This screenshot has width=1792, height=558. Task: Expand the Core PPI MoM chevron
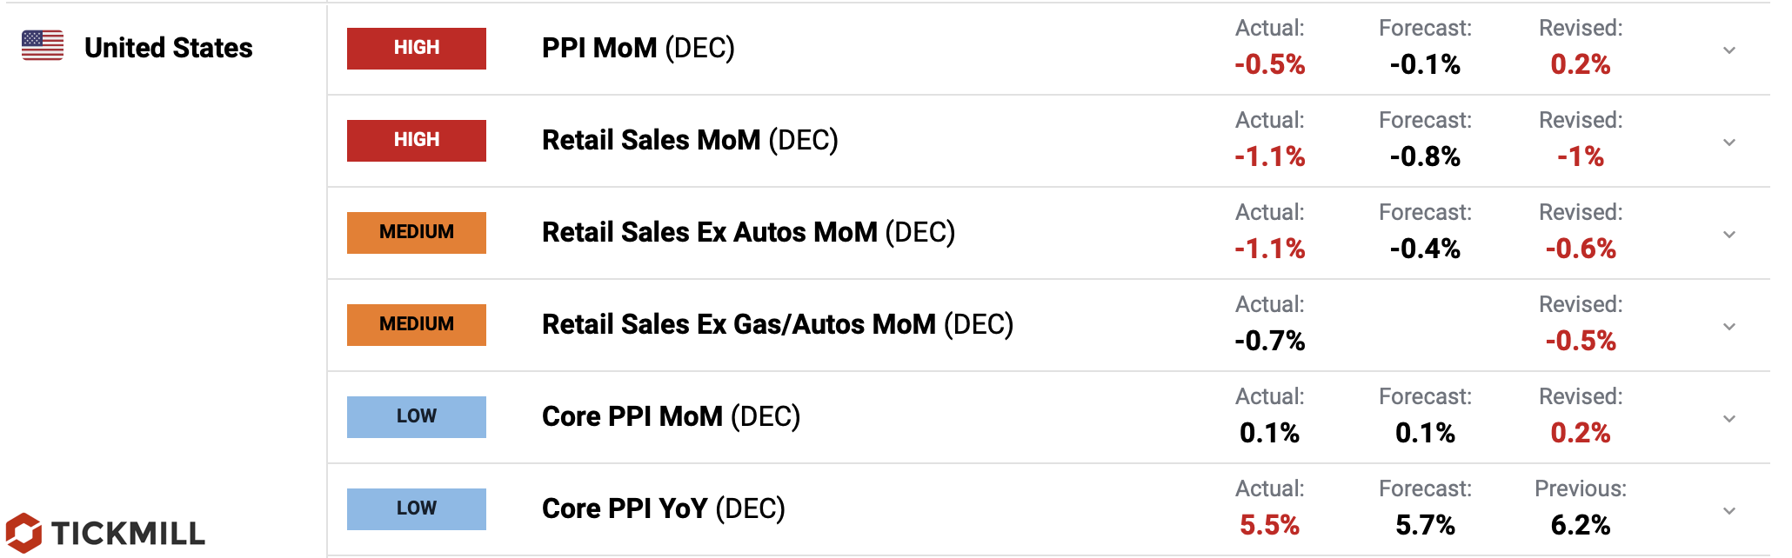coord(1729,419)
